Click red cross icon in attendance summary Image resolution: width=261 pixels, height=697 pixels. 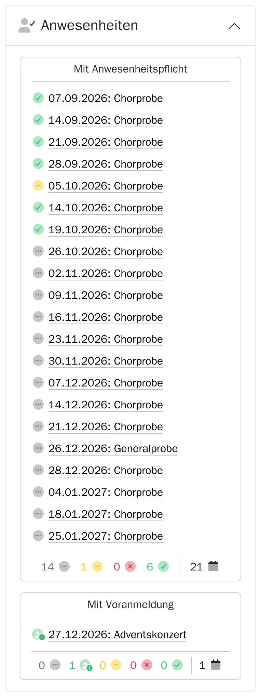click(x=130, y=566)
